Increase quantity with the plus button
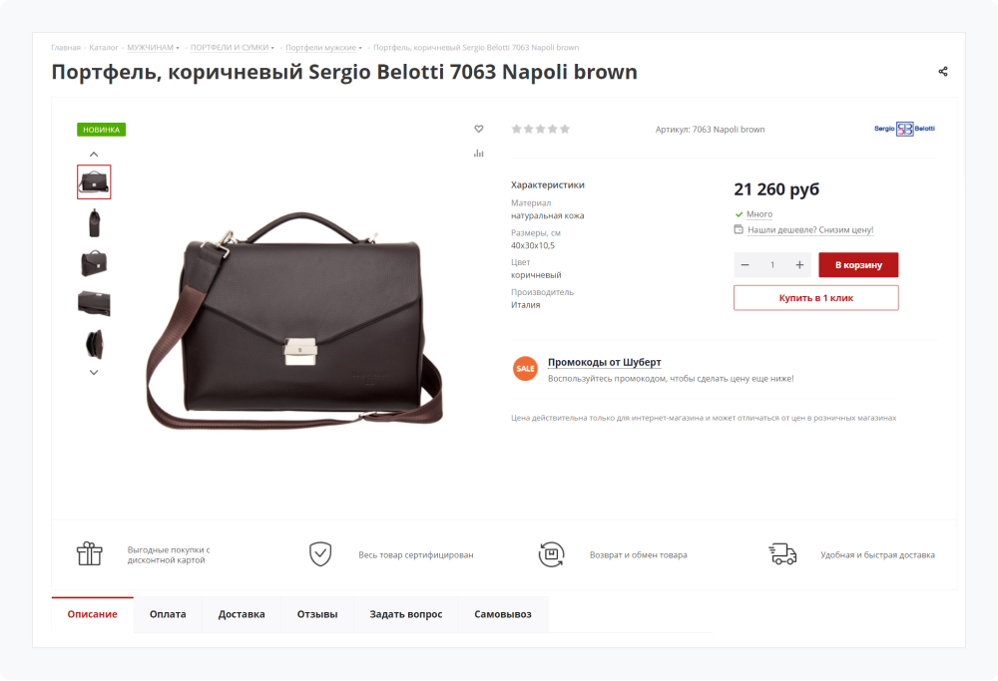Viewport: 998px width, 681px height. tap(799, 264)
